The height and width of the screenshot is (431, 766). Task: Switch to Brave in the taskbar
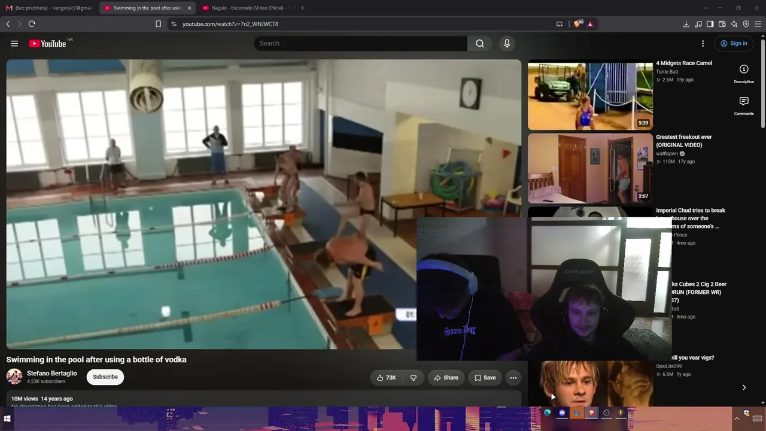pyautogui.click(x=591, y=412)
